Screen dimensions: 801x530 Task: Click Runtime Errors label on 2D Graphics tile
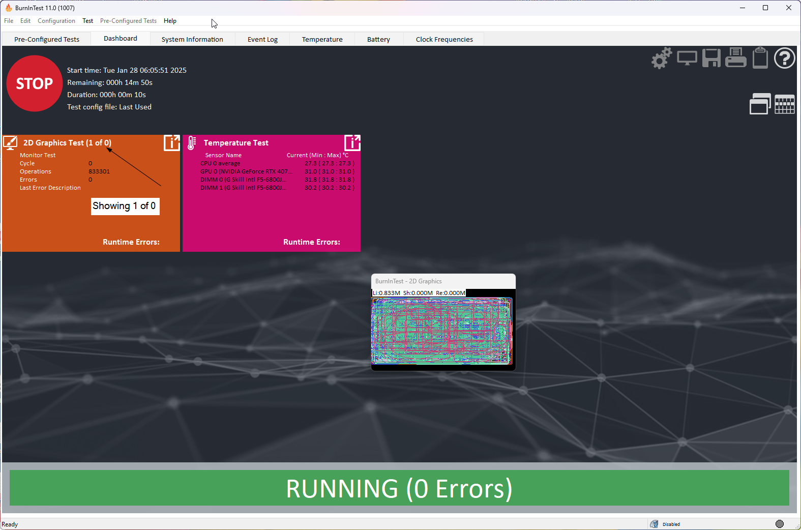[131, 242]
